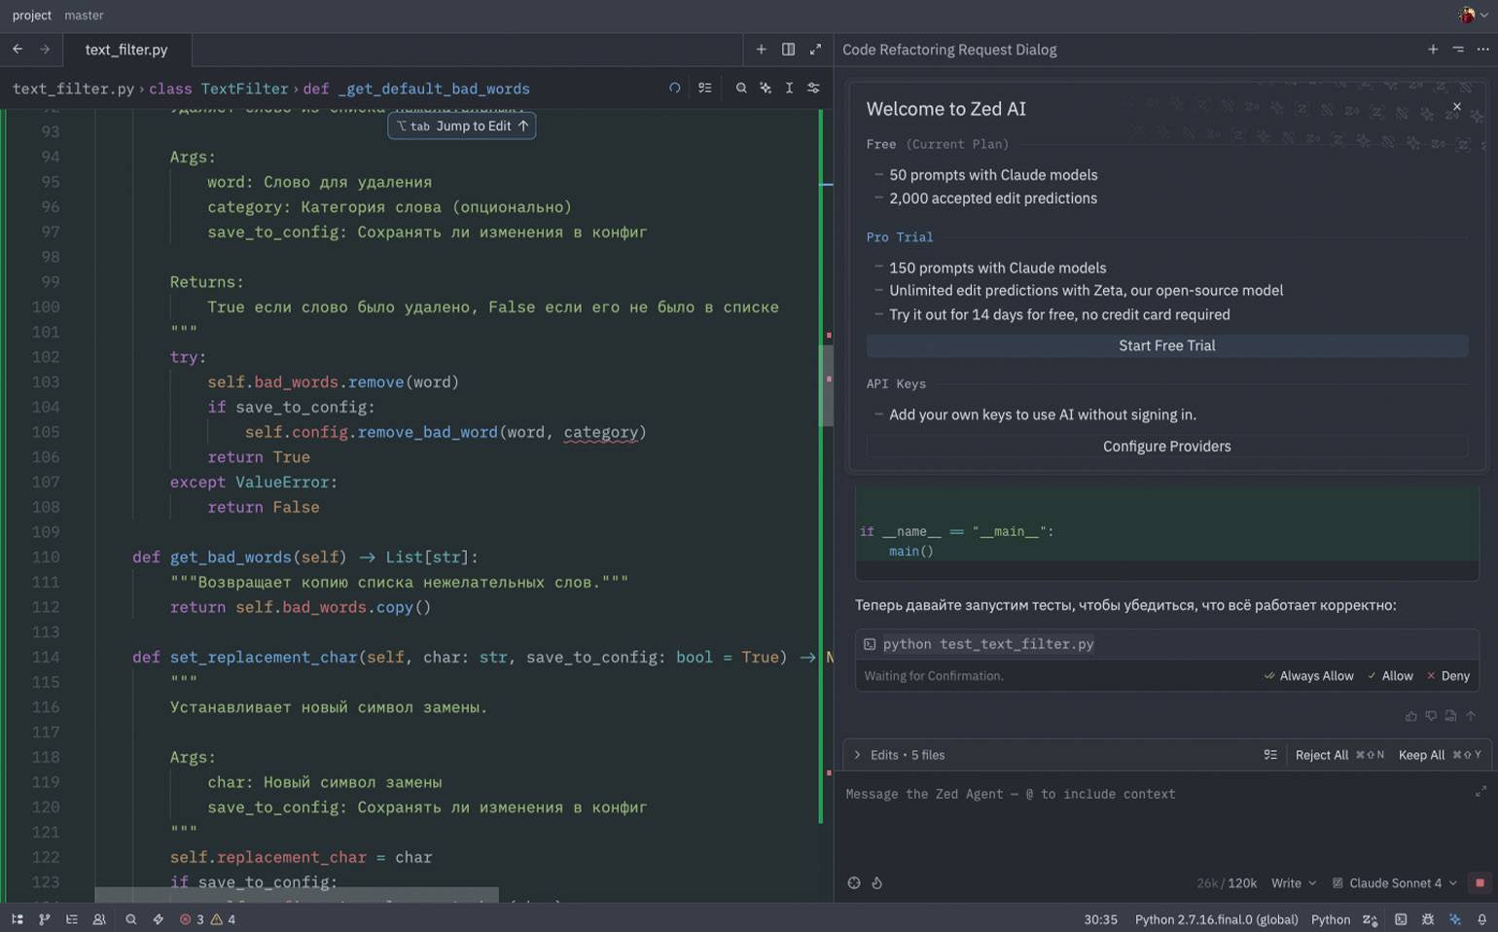The width and height of the screenshot is (1498, 932).
Task: Zoom the editor pane with expand icon
Action: tap(815, 49)
